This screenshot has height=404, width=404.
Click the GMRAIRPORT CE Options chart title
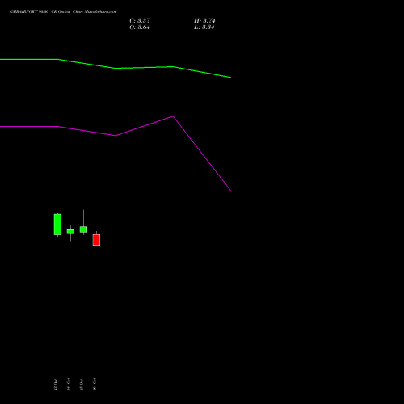click(63, 12)
